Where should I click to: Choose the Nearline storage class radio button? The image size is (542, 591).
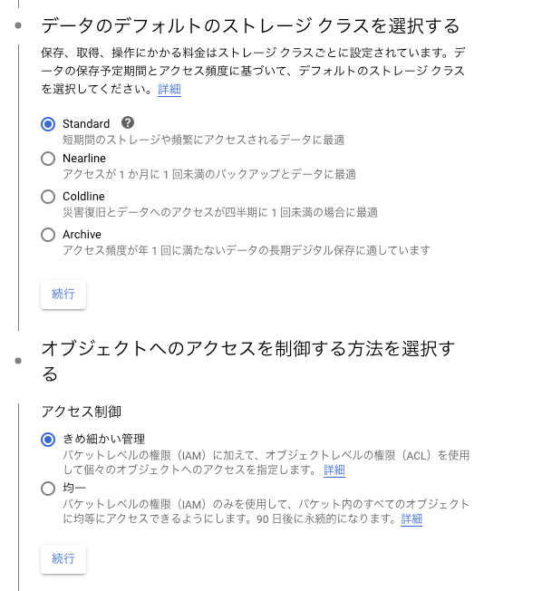[x=48, y=159]
